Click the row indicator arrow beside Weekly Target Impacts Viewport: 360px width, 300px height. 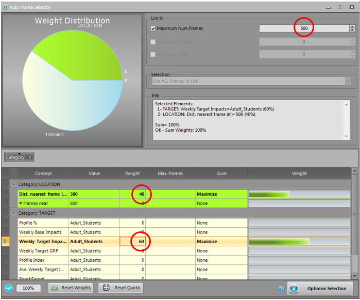(x=5, y=241)
